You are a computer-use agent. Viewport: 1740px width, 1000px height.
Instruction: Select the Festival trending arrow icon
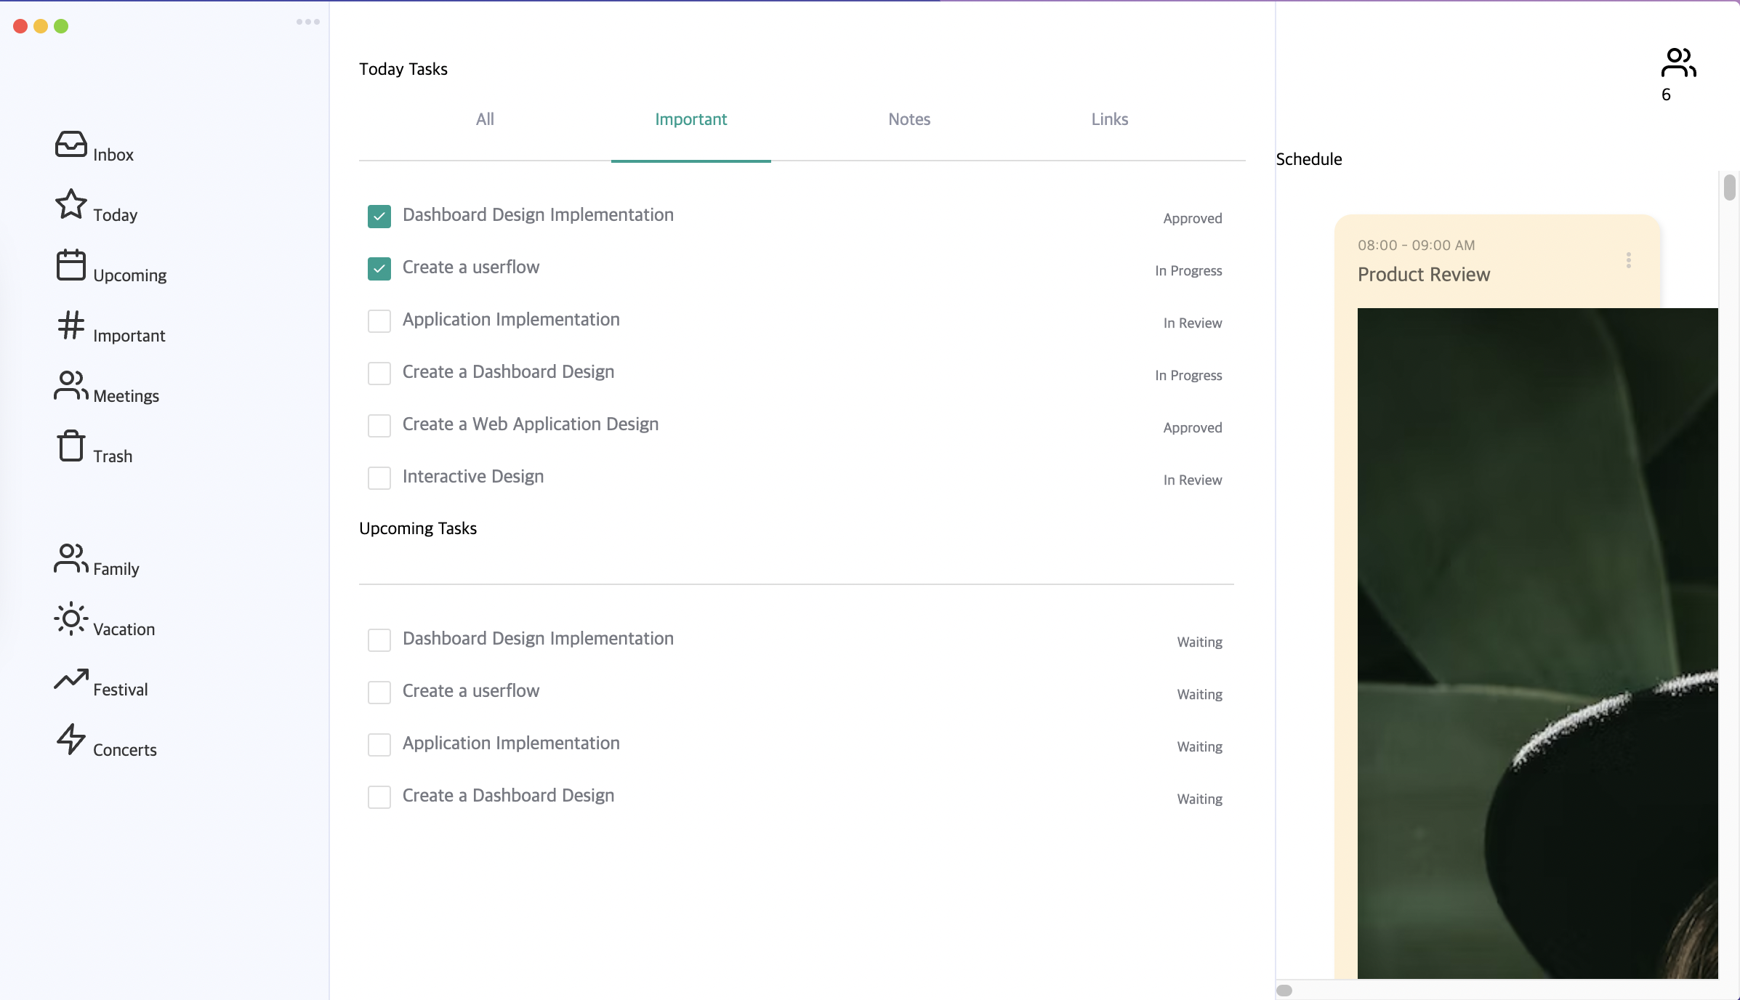click(x=71, y=679)
